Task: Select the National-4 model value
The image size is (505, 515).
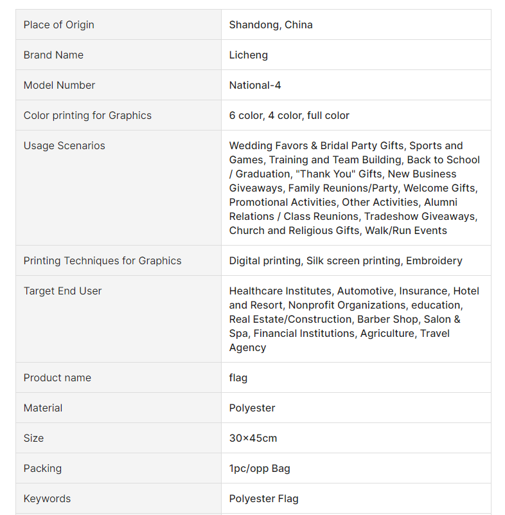Action: pos(255,86)
